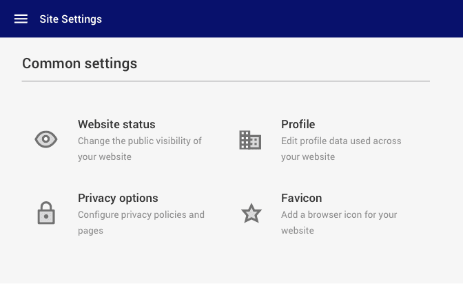Click the eye icon beside Website status
This screenshot has width=463, height=284.
(x=45, y=140)
